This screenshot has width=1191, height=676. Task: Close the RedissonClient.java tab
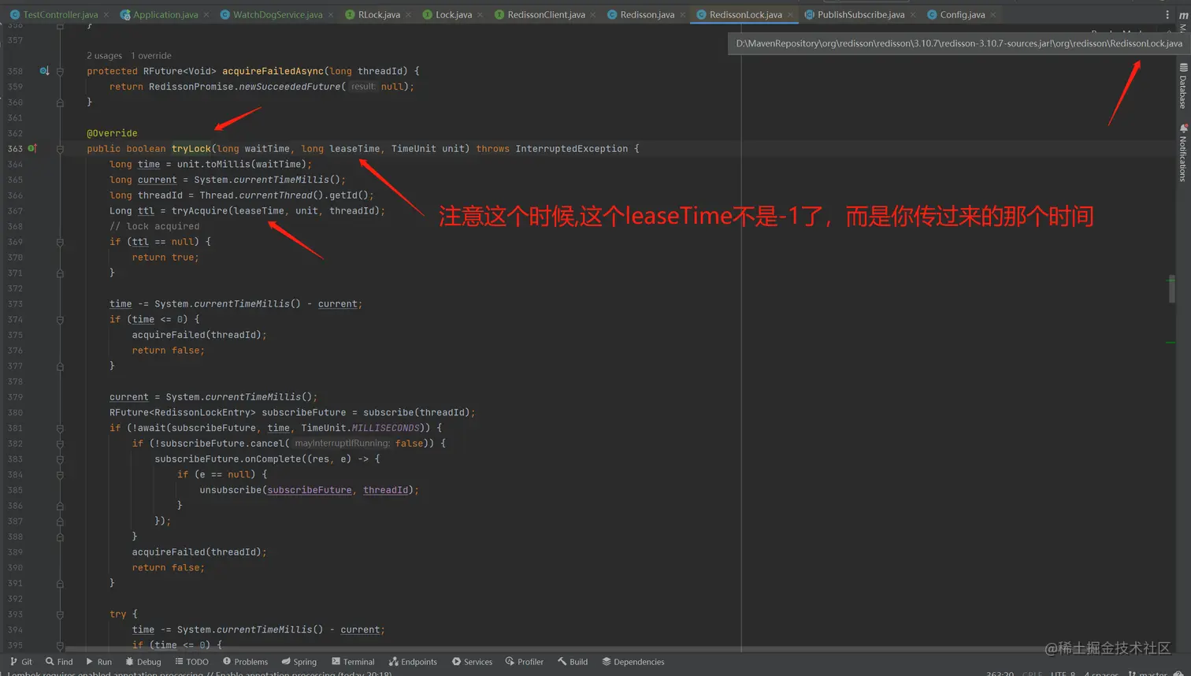click(593, 15)
